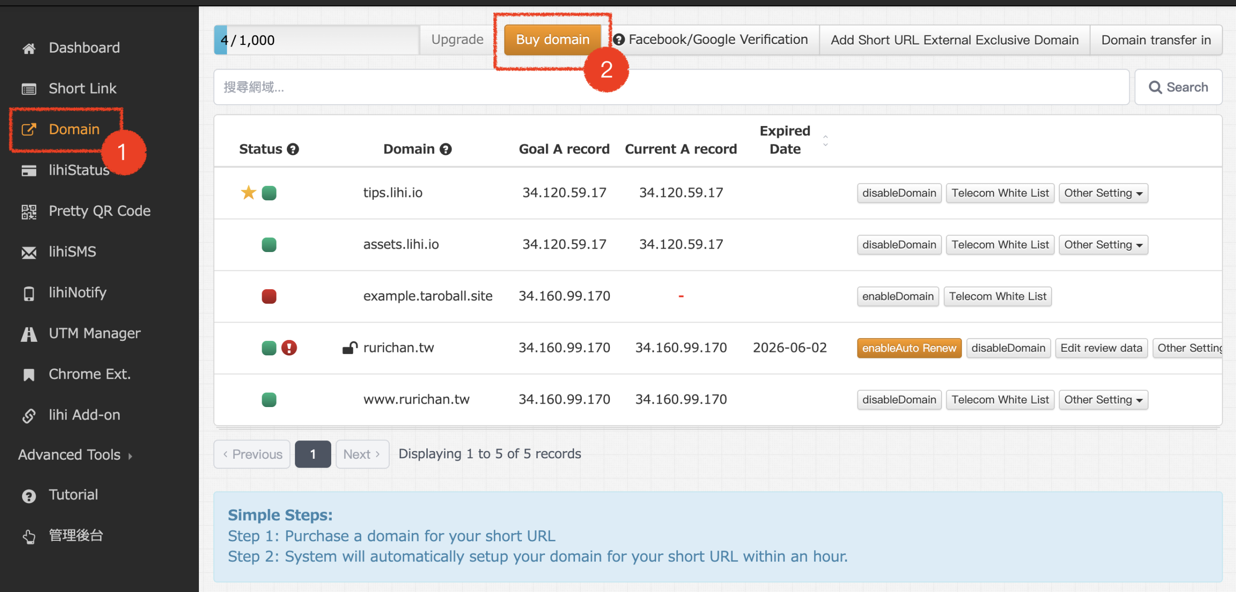Click the unlock icon beside rurichan.tw
1236x592 pixels.
[350, 348]
